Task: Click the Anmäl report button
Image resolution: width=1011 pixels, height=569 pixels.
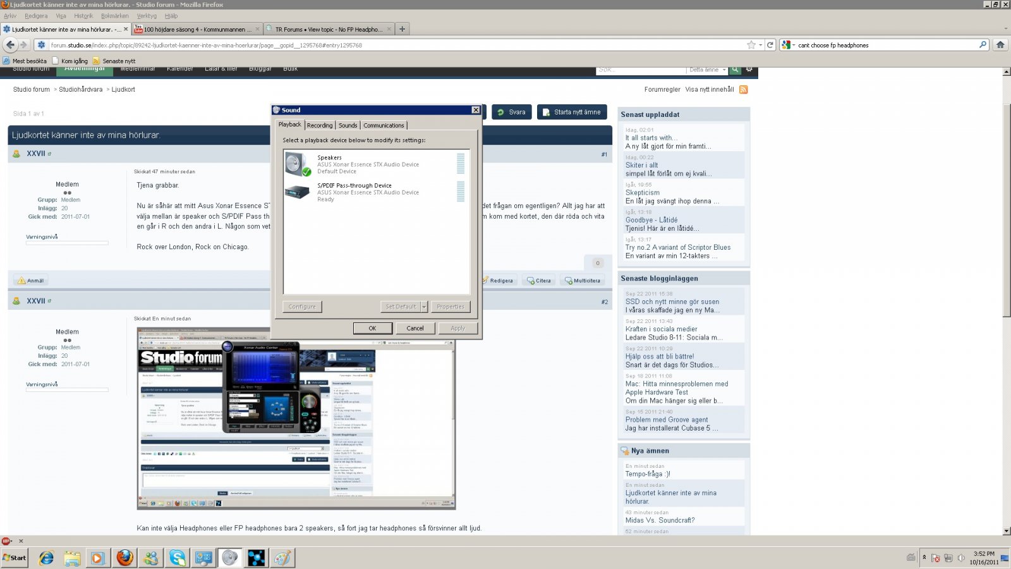Action: 31,280
